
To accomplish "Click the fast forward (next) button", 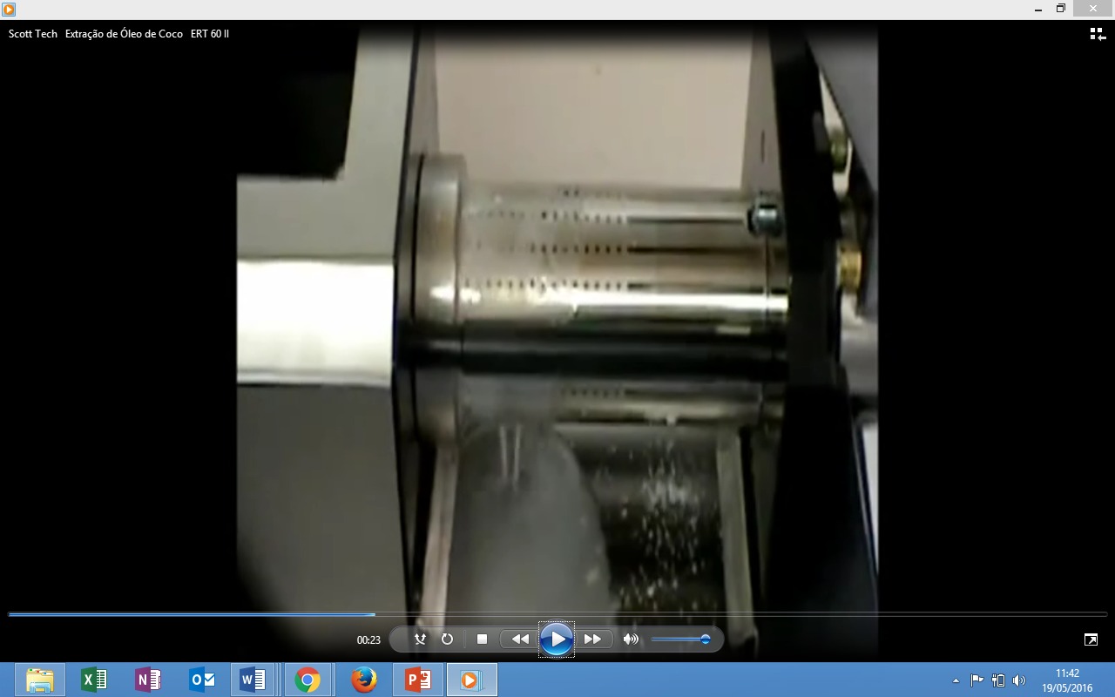I will point(592,639).
